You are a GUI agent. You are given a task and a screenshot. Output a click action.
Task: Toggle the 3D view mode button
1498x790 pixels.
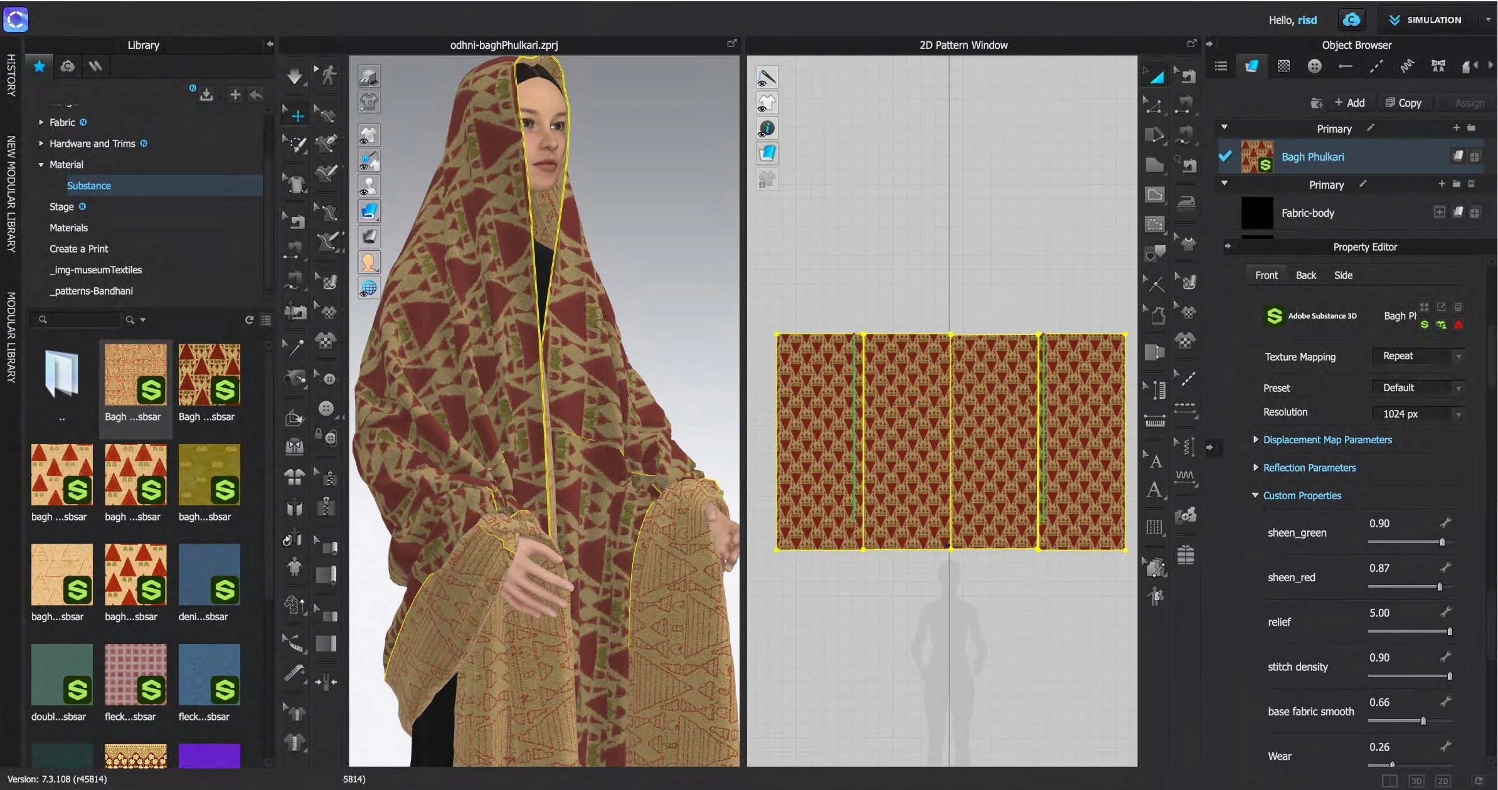(1416, 781)
